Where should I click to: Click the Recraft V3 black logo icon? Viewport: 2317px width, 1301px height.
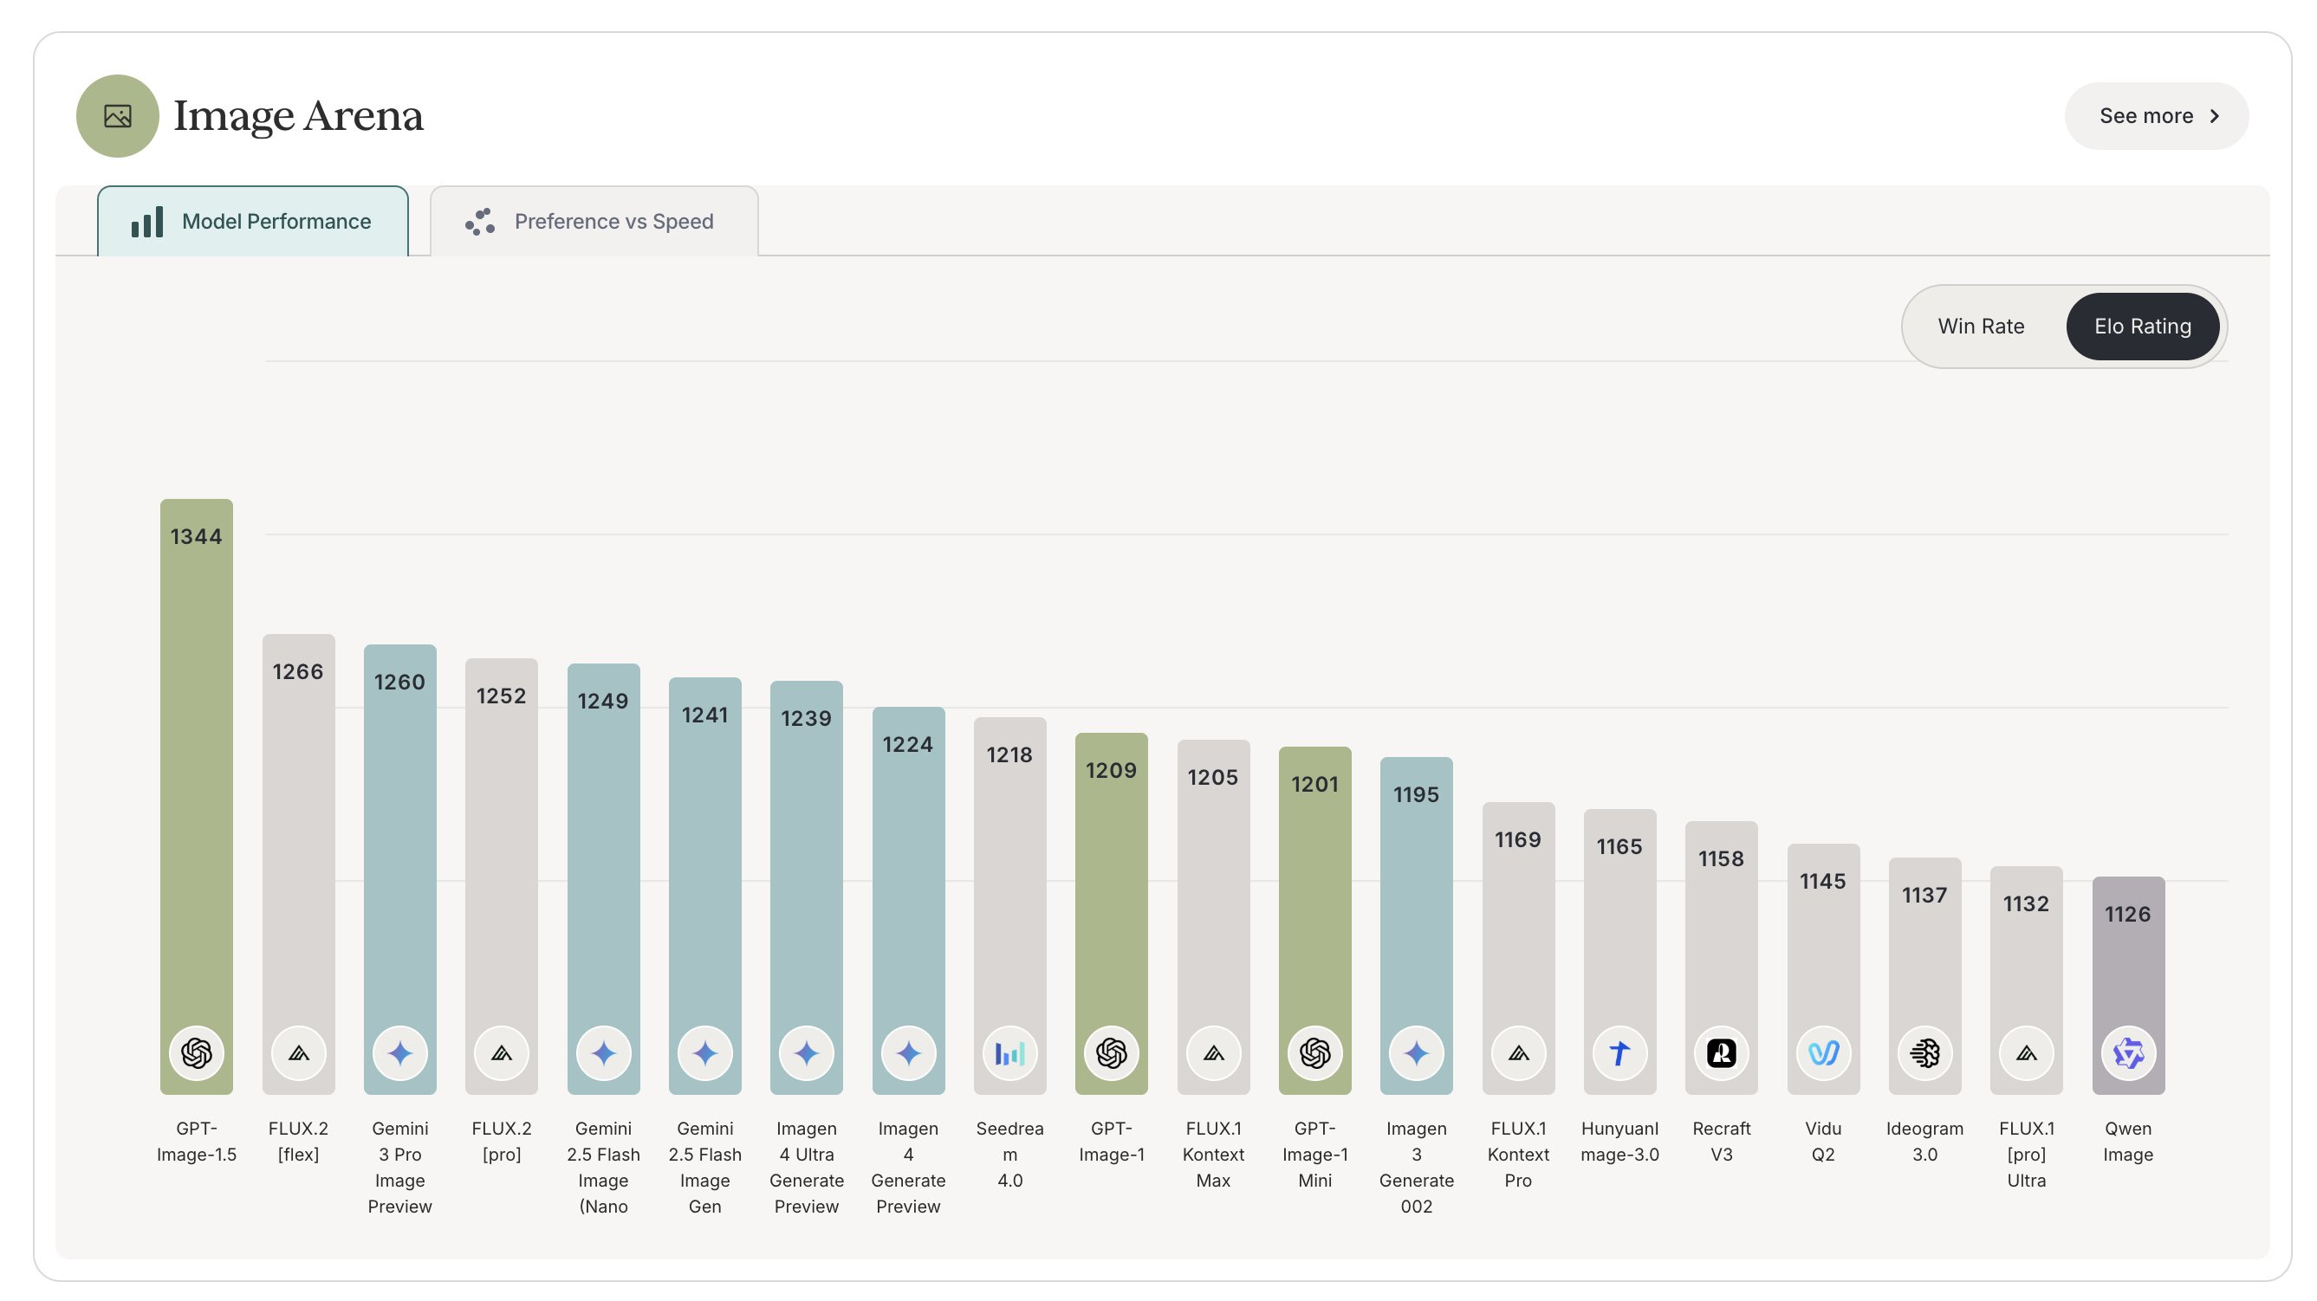(1721, 1053)
